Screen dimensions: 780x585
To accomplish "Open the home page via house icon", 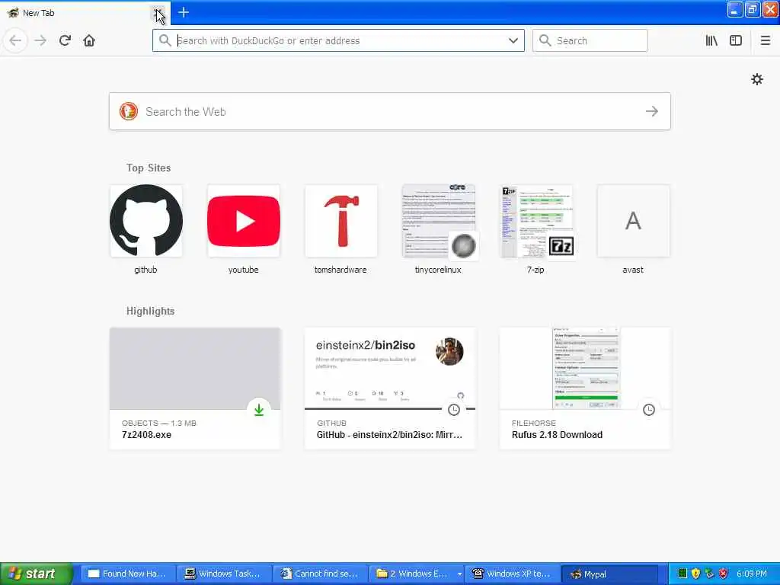I will [89, 40].
